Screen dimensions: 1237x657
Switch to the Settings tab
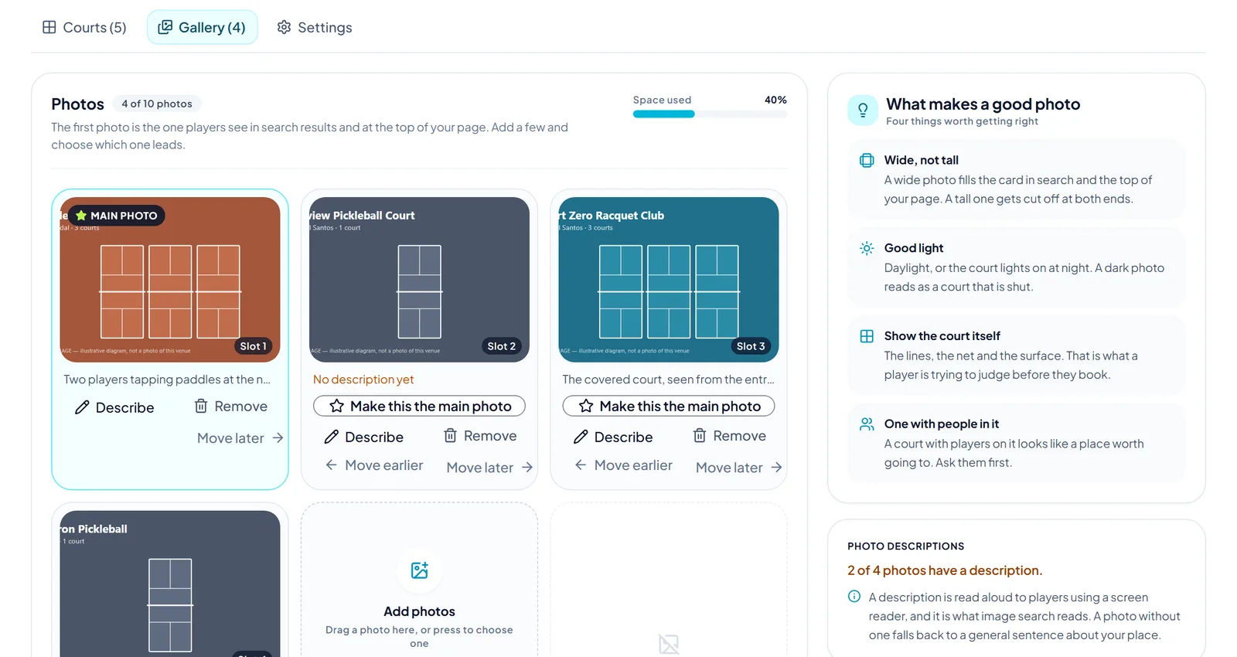click(315, 28)
